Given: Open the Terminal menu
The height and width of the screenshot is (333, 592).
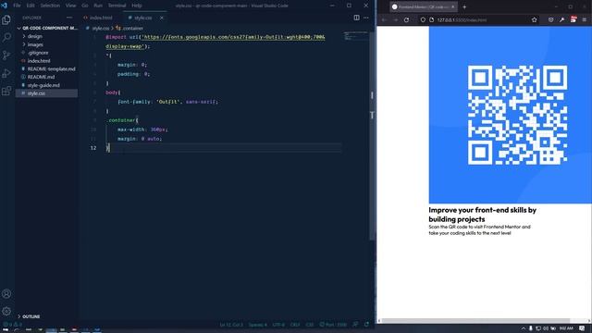Looking at the screenshot, I should pyautogui.click(x=117, y=6).
